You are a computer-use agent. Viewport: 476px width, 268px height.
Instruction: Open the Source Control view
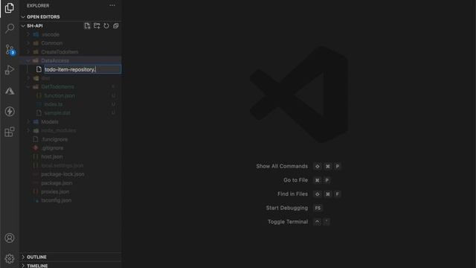10,49
